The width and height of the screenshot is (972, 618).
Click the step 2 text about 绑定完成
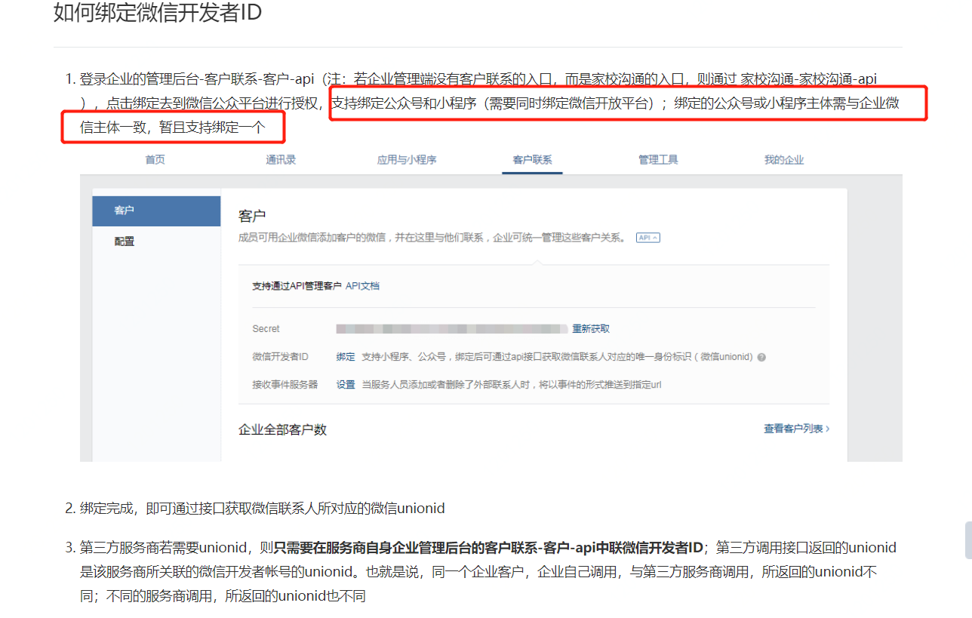[x=263, y=508]
